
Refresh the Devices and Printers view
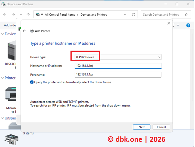point(133,15)
